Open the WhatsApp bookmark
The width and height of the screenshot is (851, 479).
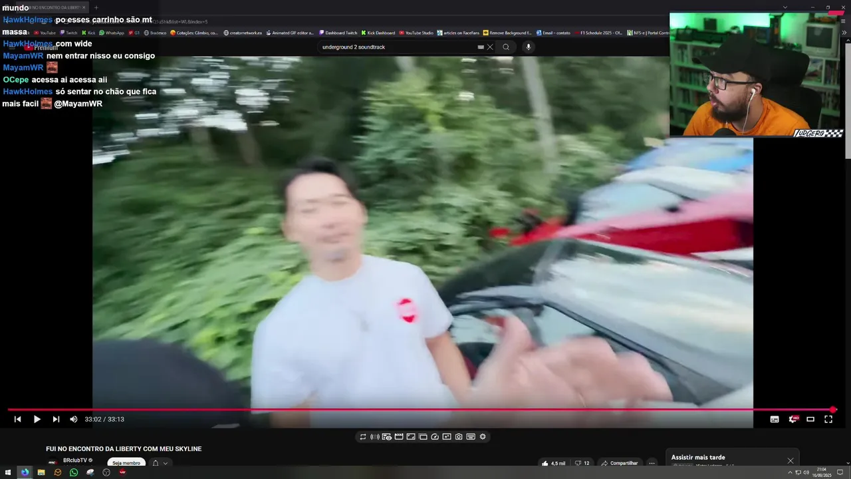point(111,33)
